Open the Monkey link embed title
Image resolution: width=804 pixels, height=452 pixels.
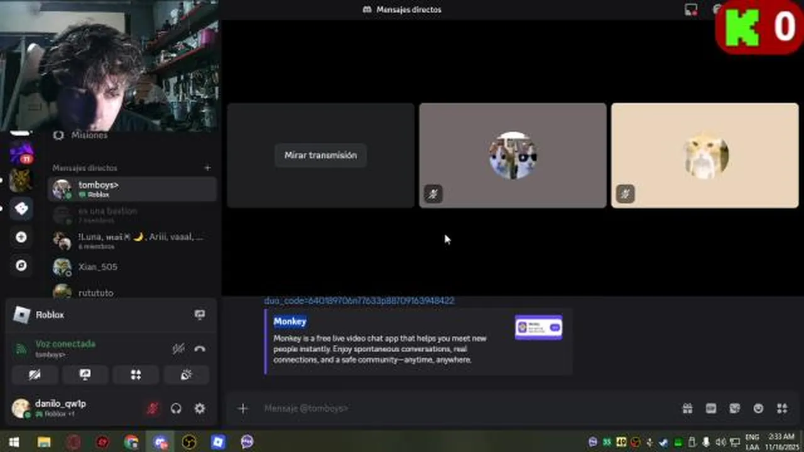290,321
